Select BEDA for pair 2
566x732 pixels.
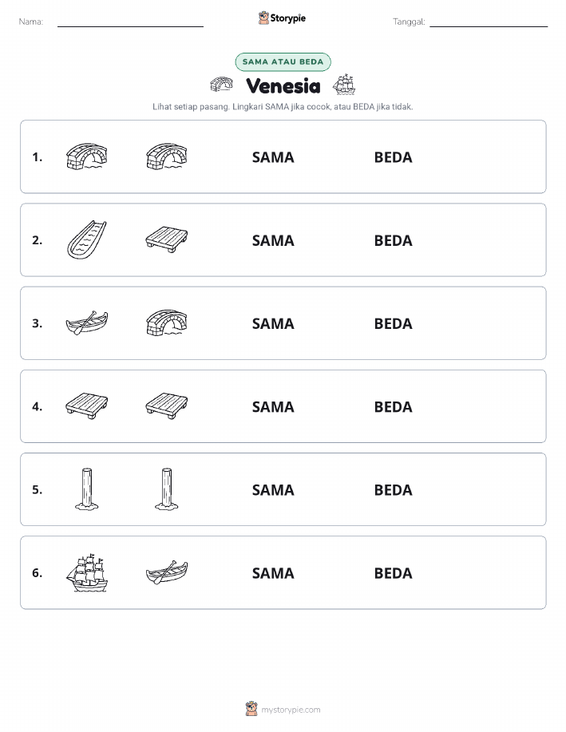(x=394, y=240)
